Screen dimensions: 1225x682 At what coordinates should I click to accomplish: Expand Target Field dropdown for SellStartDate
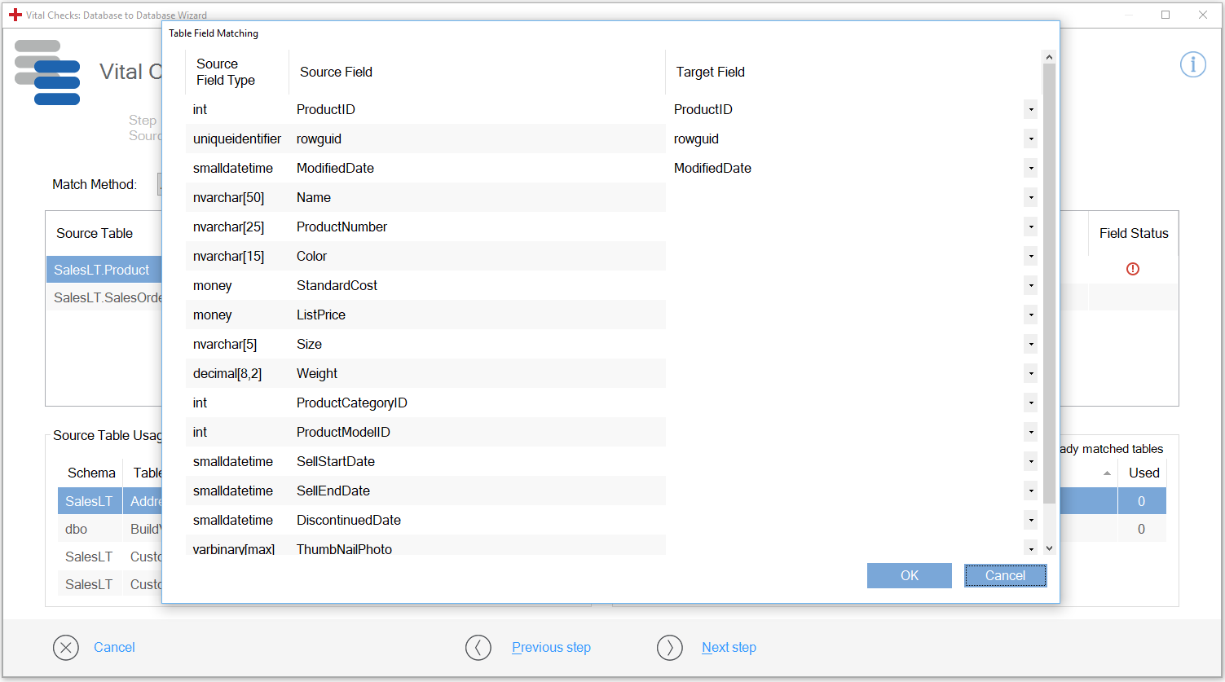[x=1031, y=462]
